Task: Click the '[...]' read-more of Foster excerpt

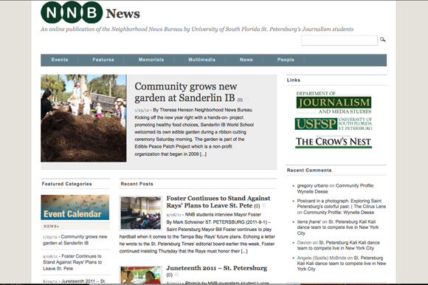Action: pos(244,251)
